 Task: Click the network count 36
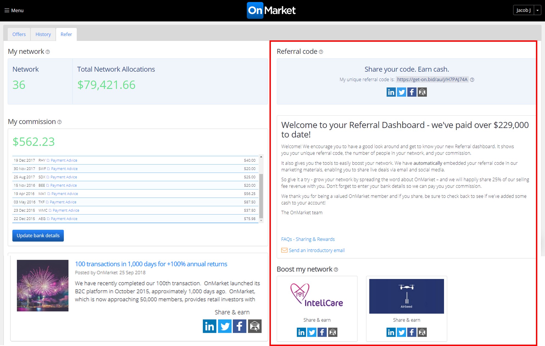(19, 85)
